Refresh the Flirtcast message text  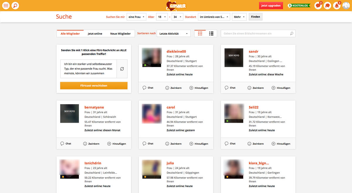(x=122, y=69)
